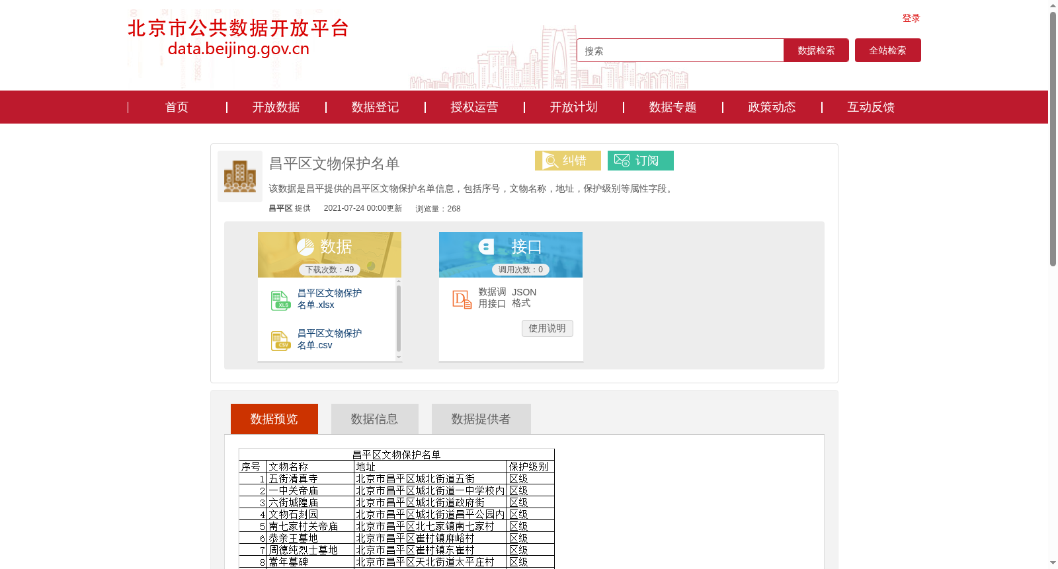
Task: Focus the 搜索 input field
Action: pos(680,50)
